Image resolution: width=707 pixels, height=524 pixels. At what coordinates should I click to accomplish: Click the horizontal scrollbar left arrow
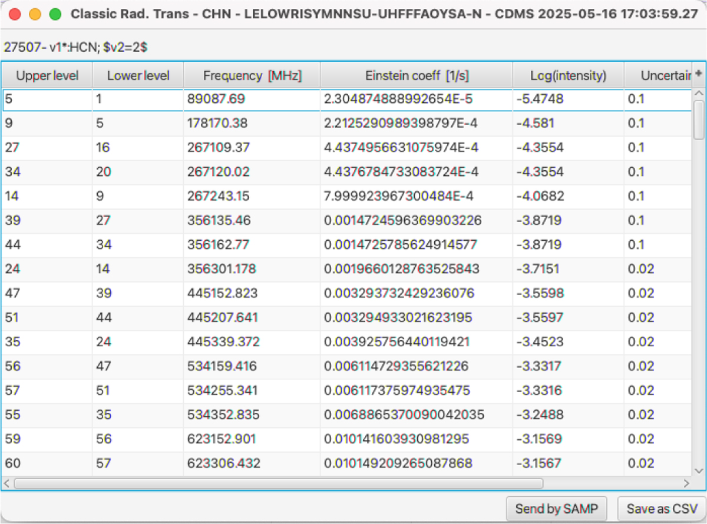tap(8, 483)
